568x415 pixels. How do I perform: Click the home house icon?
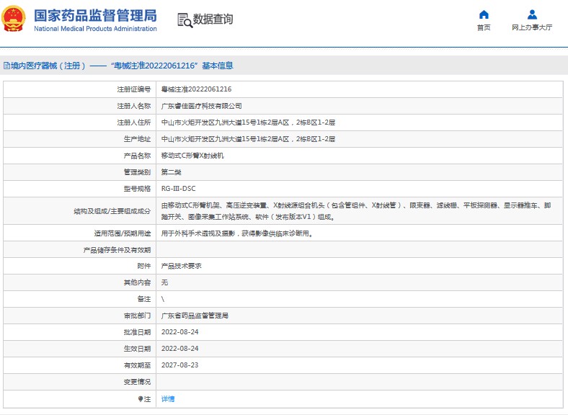click(x=484, y=14)
